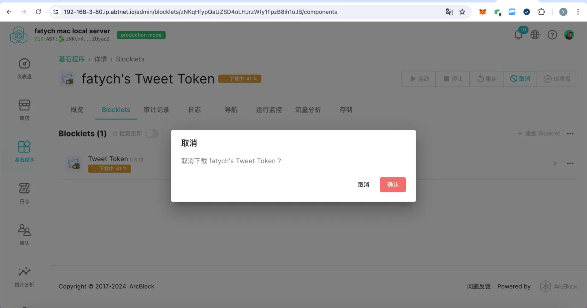Click 取消 to dismiss the dialog

(364, 185)
